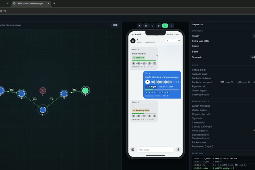This screenshot has height=170, width=255.
Task: Open the image attachment icon
Action: pos(133,150)
